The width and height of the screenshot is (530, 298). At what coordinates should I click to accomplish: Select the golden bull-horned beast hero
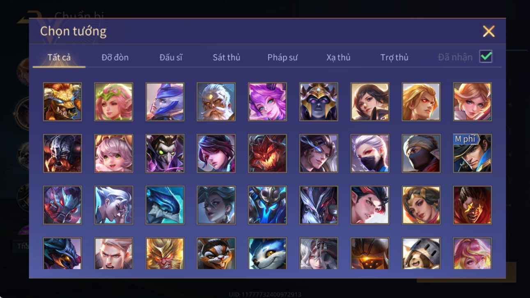click(x=62, y=102)
